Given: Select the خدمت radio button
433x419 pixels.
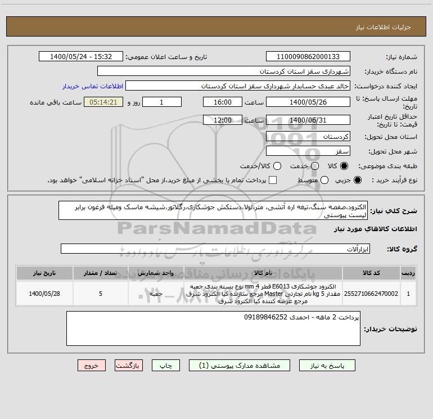Looking at the screenshot, I should pyautogui.click(x=315, y=166).
